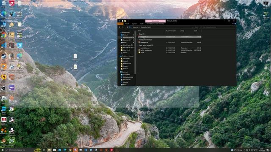Image resolution: width=271 pixels, height=152 pixels.
Task: Open the Jagamine ribbon tab
Action: tap(135, 24)
